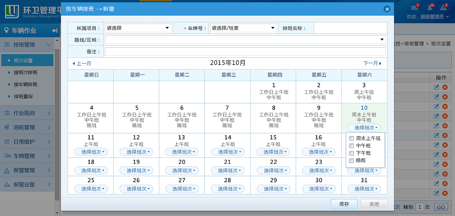Check the 晚班 checkbox in popup
The image size is (455, 216).
click(x=352, y=161)
